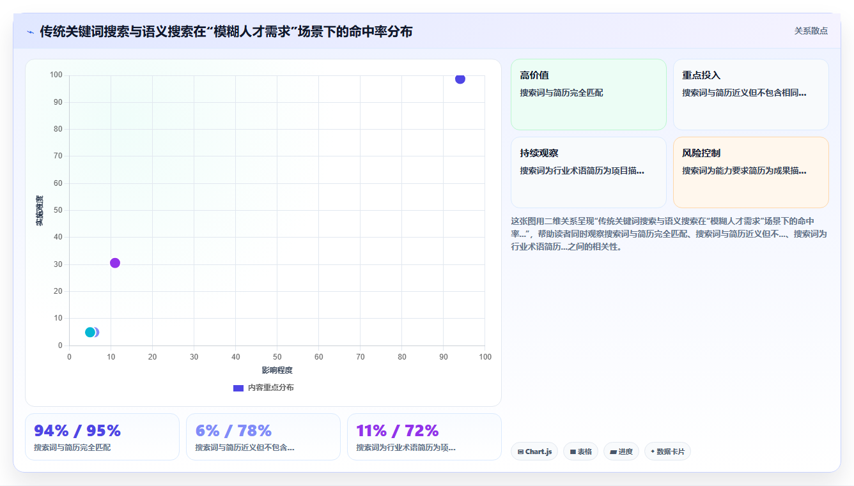The width and height of the screenshot is (854, 486).
Task: Open the 重点投入 quadrant card
Action: click(x=751, y=95)
